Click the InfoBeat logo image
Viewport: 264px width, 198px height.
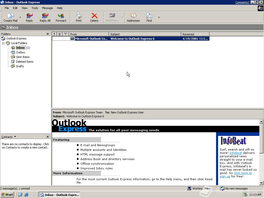click(233, 141)
